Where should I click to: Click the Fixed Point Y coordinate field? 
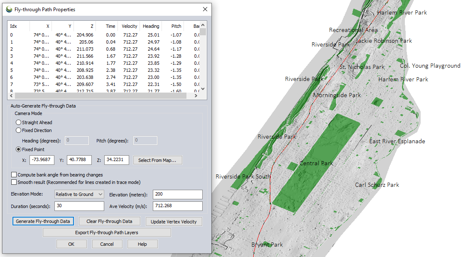(79, 160)
